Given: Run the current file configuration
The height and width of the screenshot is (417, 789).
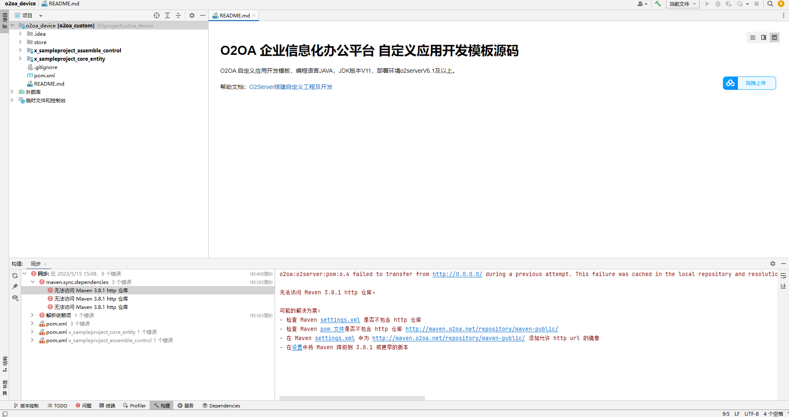Looking at the screenshot, I should click(707, 4).
